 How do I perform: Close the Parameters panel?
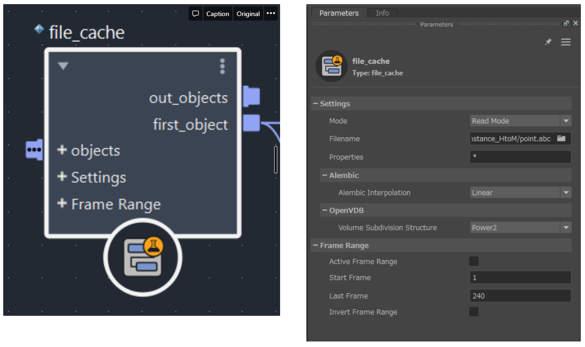(x=575, y=23)
